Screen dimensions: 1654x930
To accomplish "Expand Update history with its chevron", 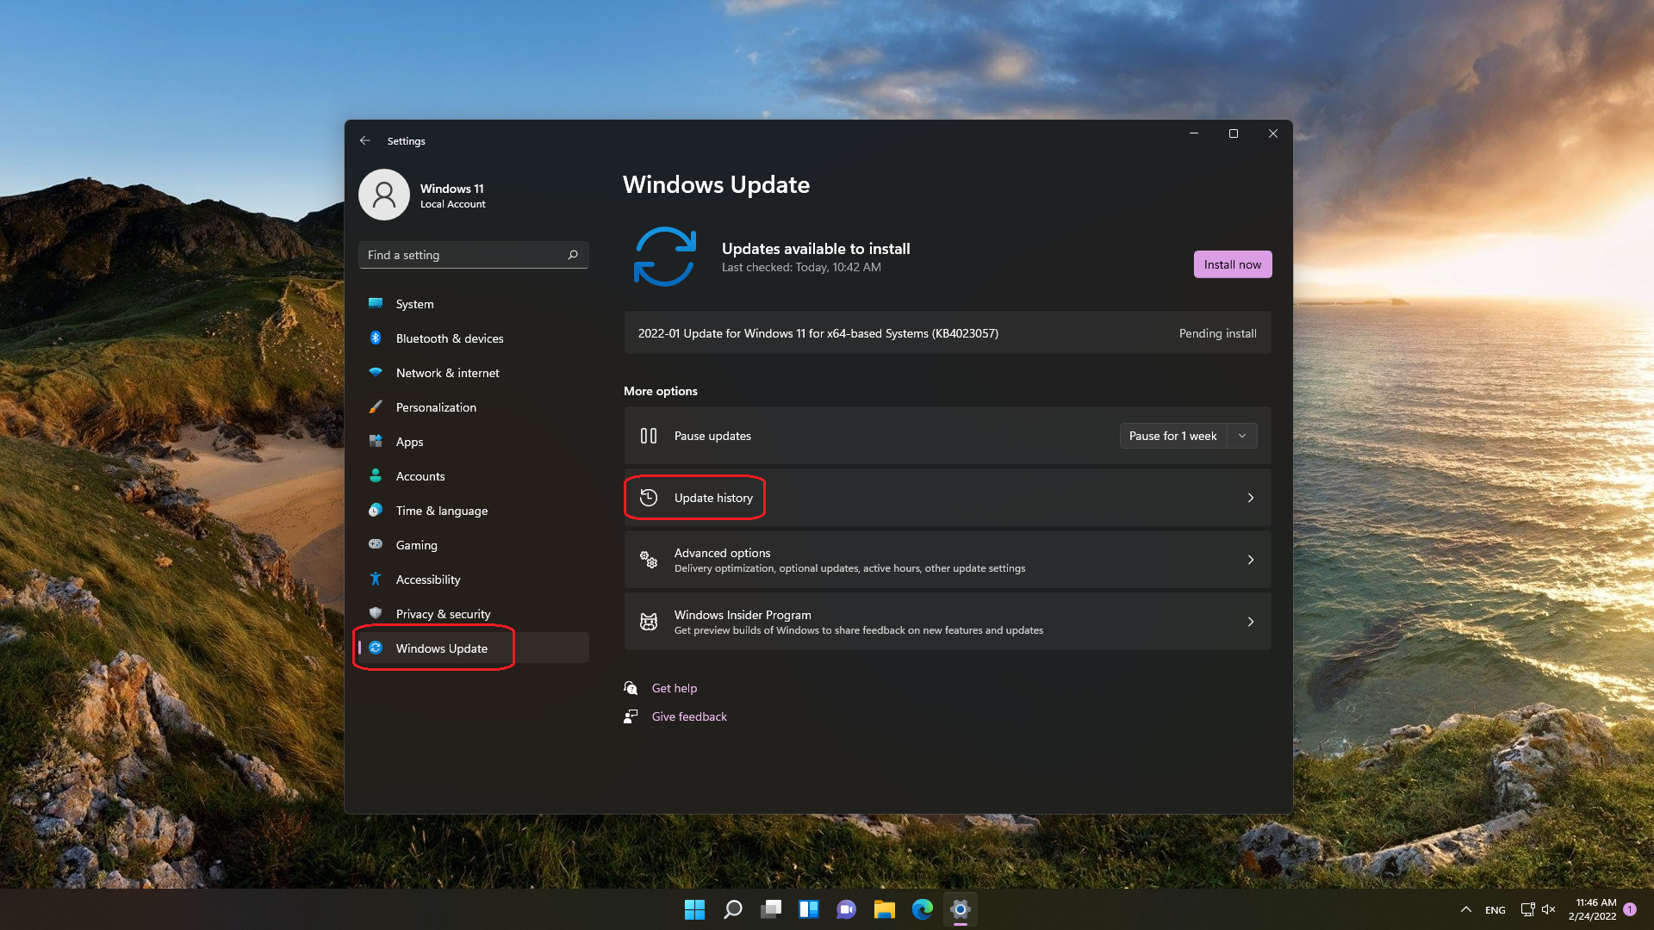I will tap(1251, 498).
